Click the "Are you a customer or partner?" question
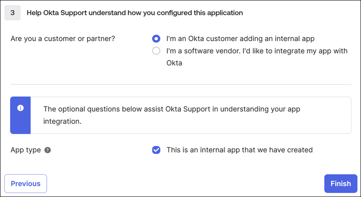 (x=63, y=38)
